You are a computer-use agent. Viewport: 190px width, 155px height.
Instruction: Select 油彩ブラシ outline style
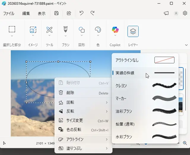coord(145,111)
